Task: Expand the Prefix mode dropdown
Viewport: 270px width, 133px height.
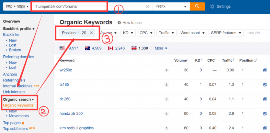Action: tap(171, 6)
